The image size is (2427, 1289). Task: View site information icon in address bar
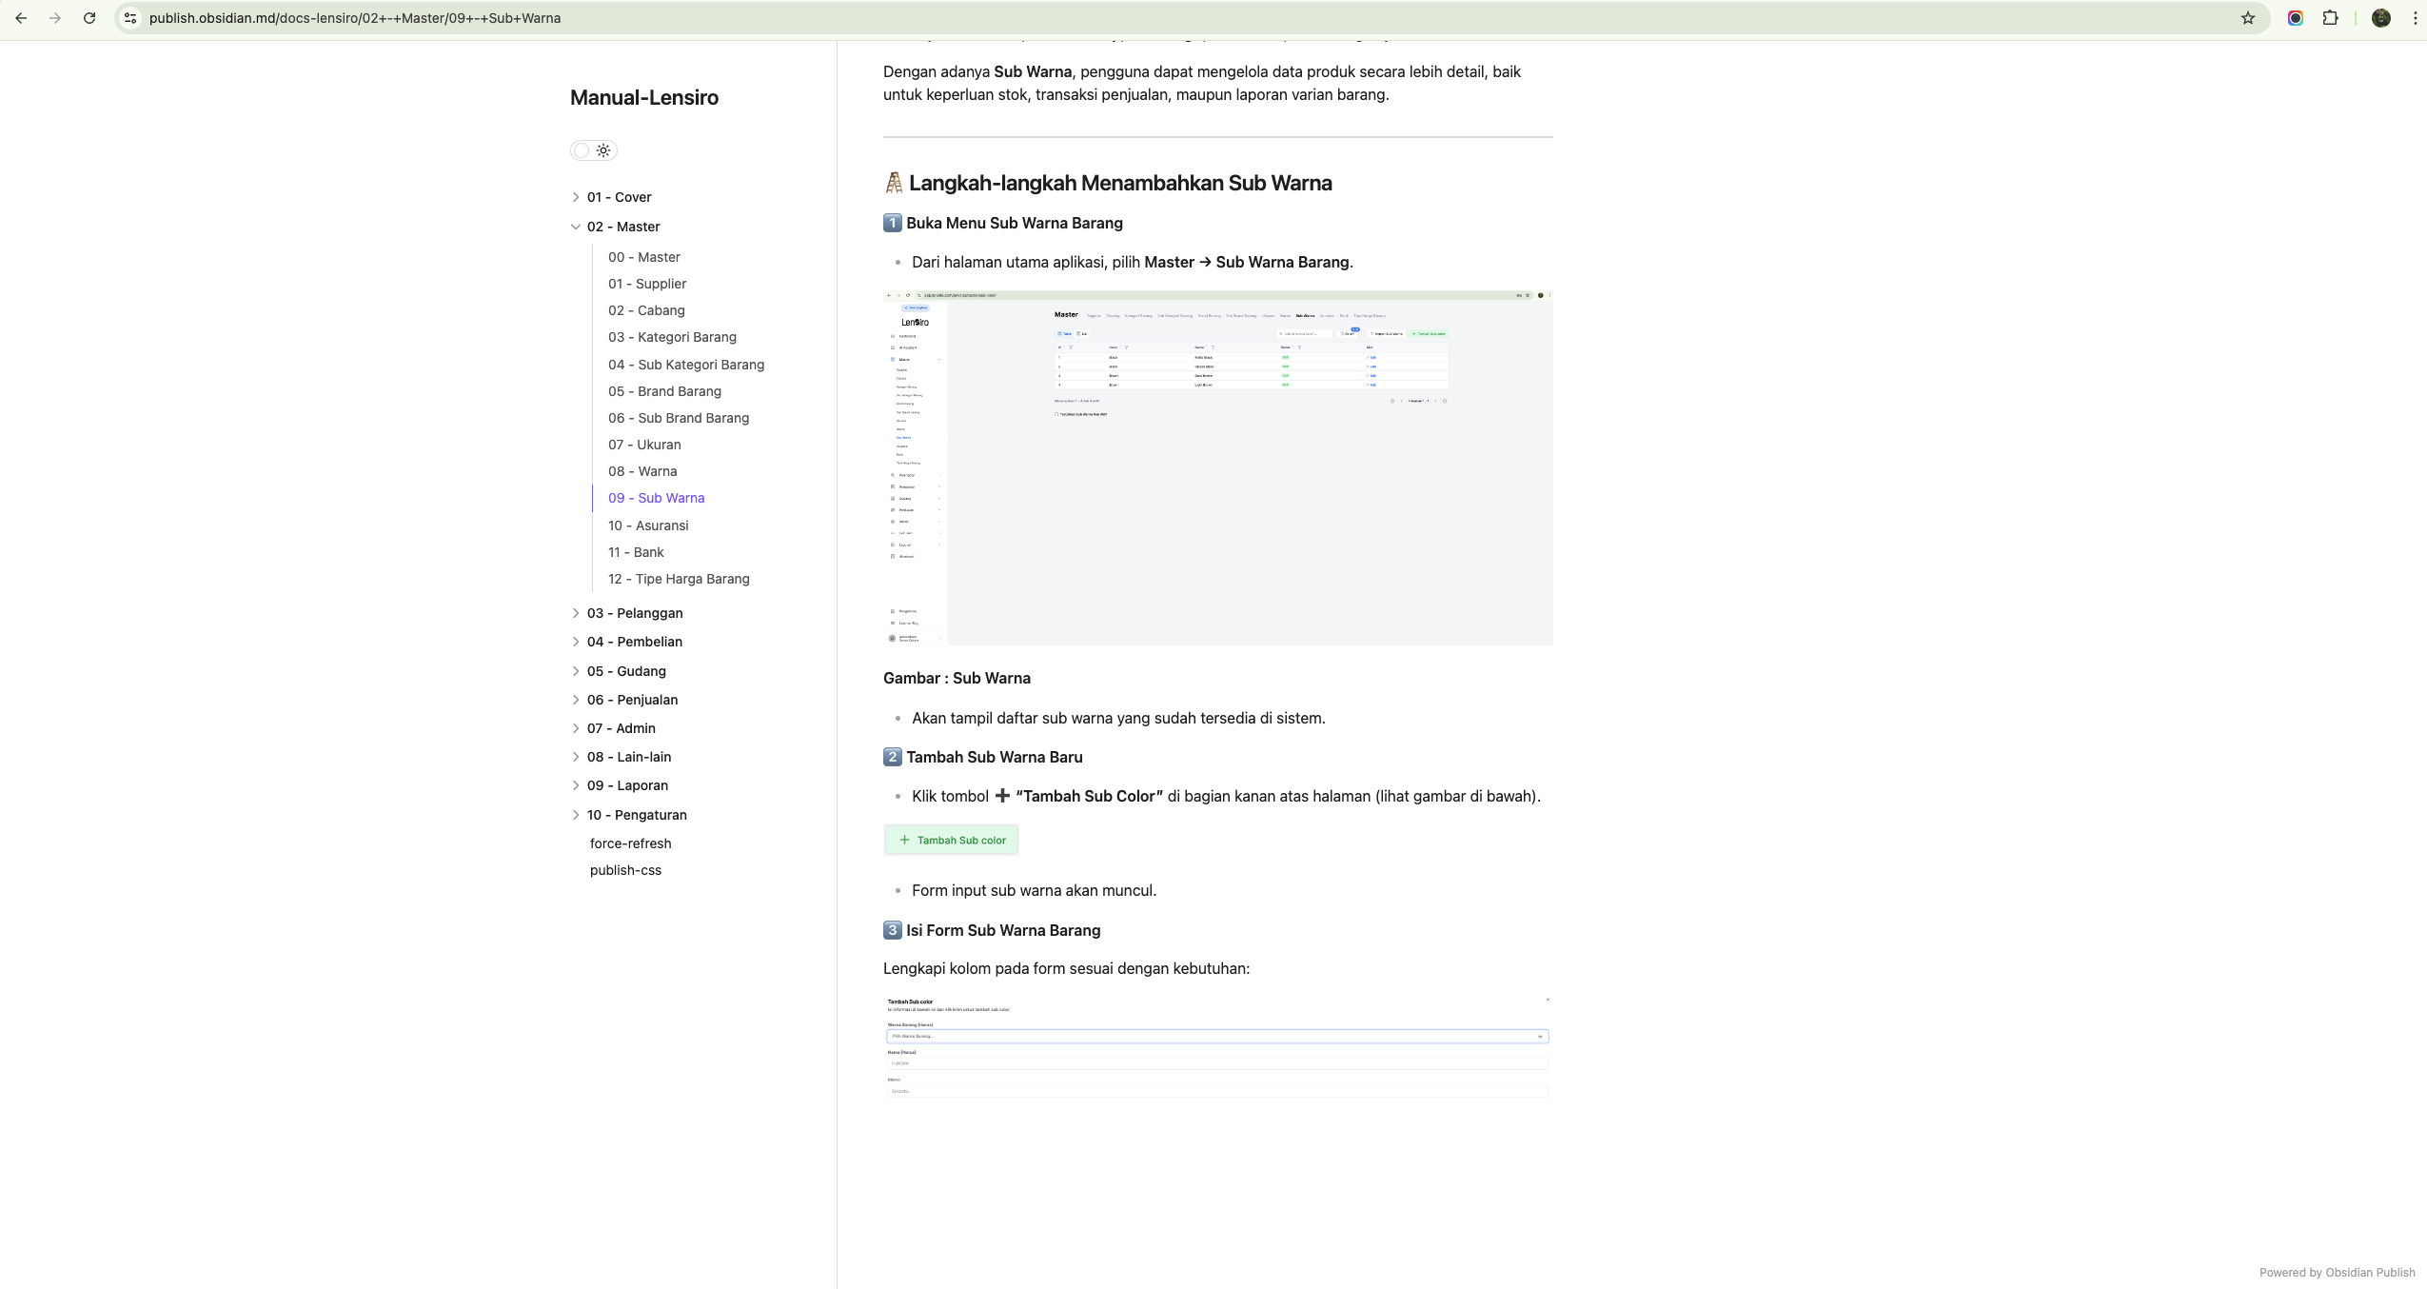tap(130, 18)
